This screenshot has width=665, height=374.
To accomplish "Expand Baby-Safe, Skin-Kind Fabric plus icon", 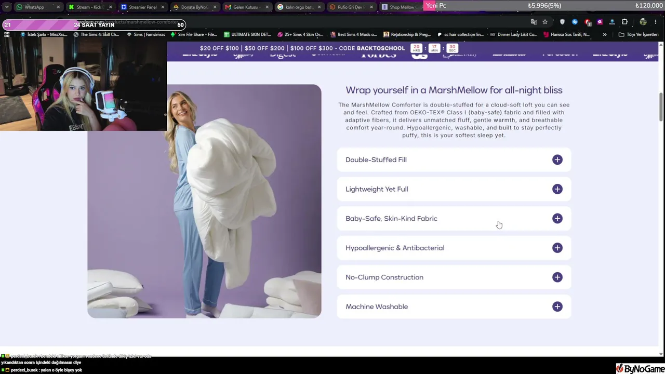I will click(557, 219).
